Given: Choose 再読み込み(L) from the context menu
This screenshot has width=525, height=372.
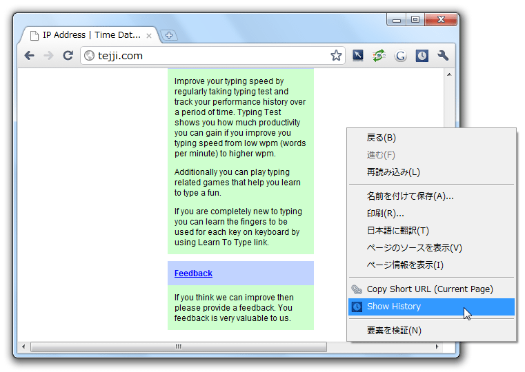Looking at the screenshot, I should 432,172.
